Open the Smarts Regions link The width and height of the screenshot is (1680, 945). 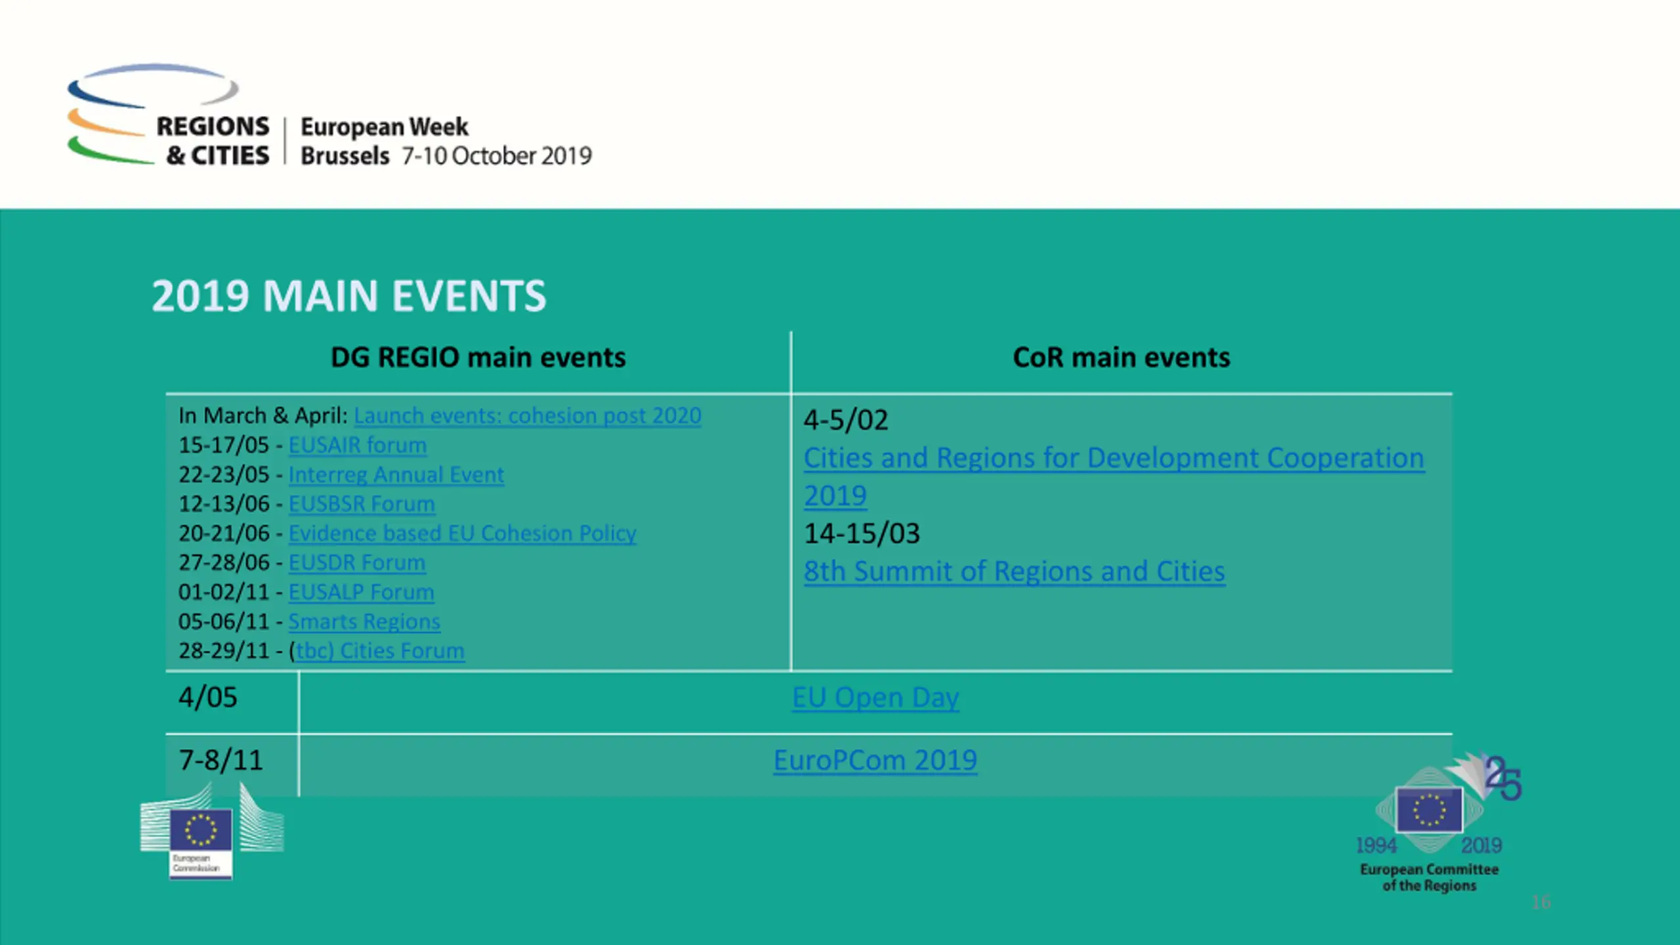click(364, 622)
